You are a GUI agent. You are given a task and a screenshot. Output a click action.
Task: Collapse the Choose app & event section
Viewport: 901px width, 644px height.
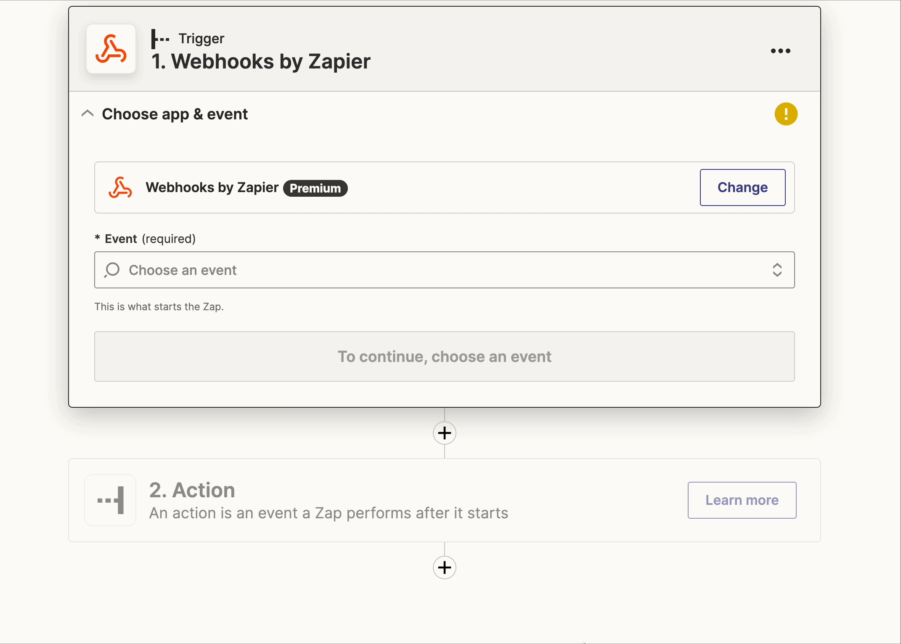(x=87, y=113)
